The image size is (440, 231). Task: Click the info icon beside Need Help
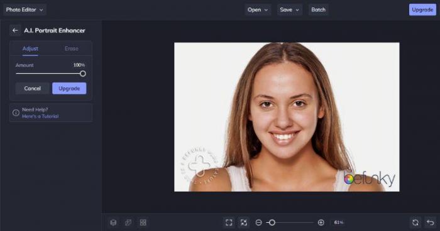pyautogui.click(x=16, y=113)
